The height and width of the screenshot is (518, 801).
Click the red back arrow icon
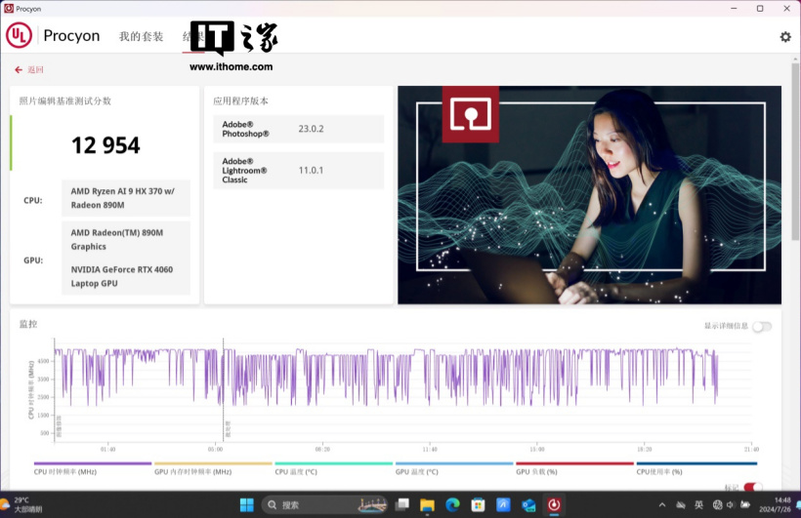coord(19,70)
